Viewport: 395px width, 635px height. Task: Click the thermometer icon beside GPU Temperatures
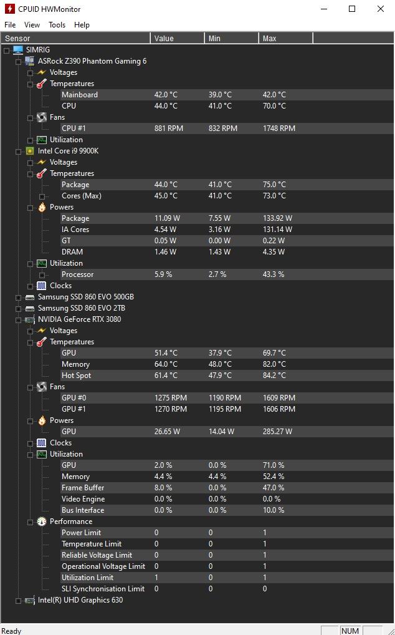pyautogui.click(x=41, y=342)
